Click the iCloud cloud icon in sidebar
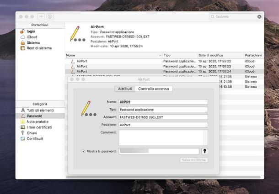Image resolution: width=279 pixels, height=194 pixels. tap(23, 37)
